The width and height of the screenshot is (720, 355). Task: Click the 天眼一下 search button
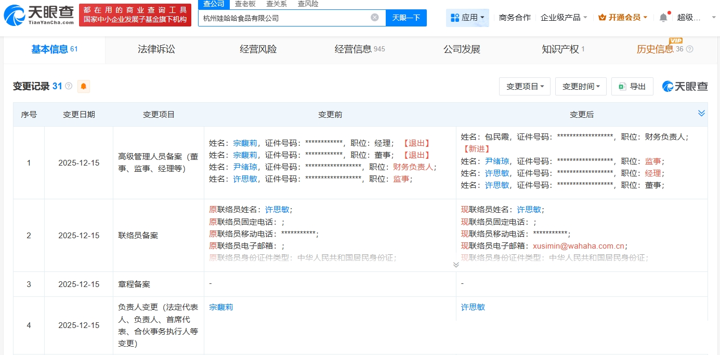[x=406, y=18]
